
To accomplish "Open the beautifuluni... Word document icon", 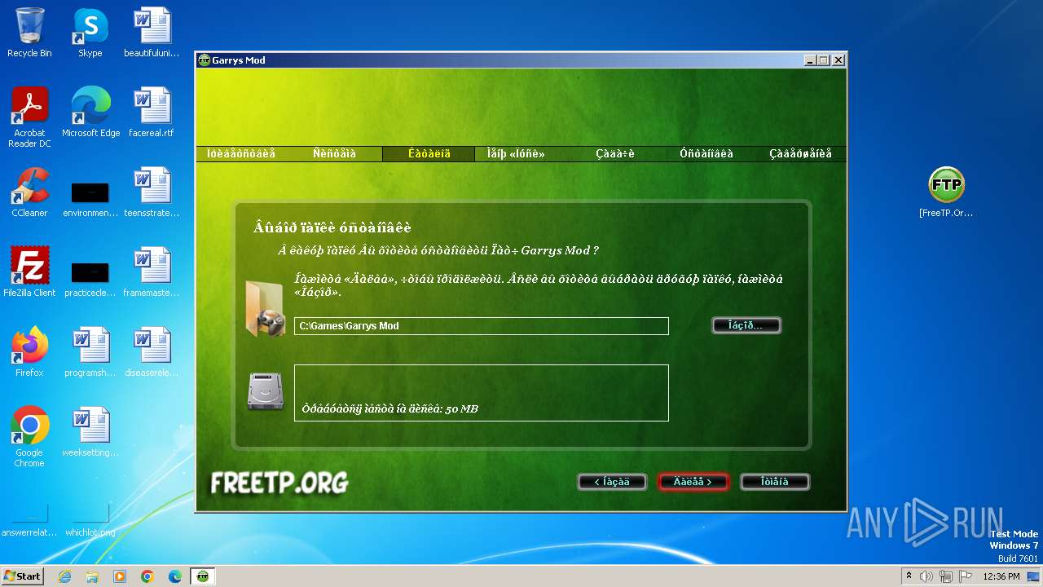I will (x=152, y=33).
